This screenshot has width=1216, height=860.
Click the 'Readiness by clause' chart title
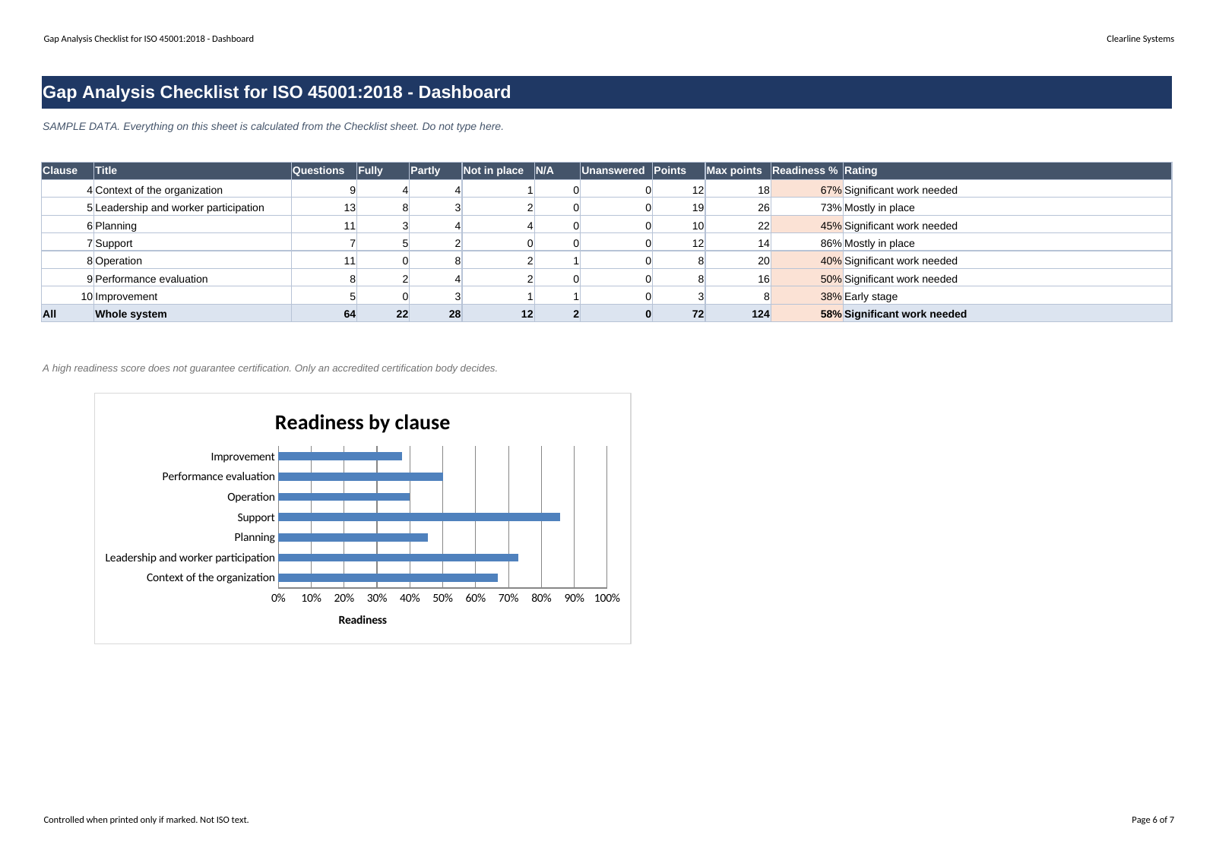(x=363, y=422)
